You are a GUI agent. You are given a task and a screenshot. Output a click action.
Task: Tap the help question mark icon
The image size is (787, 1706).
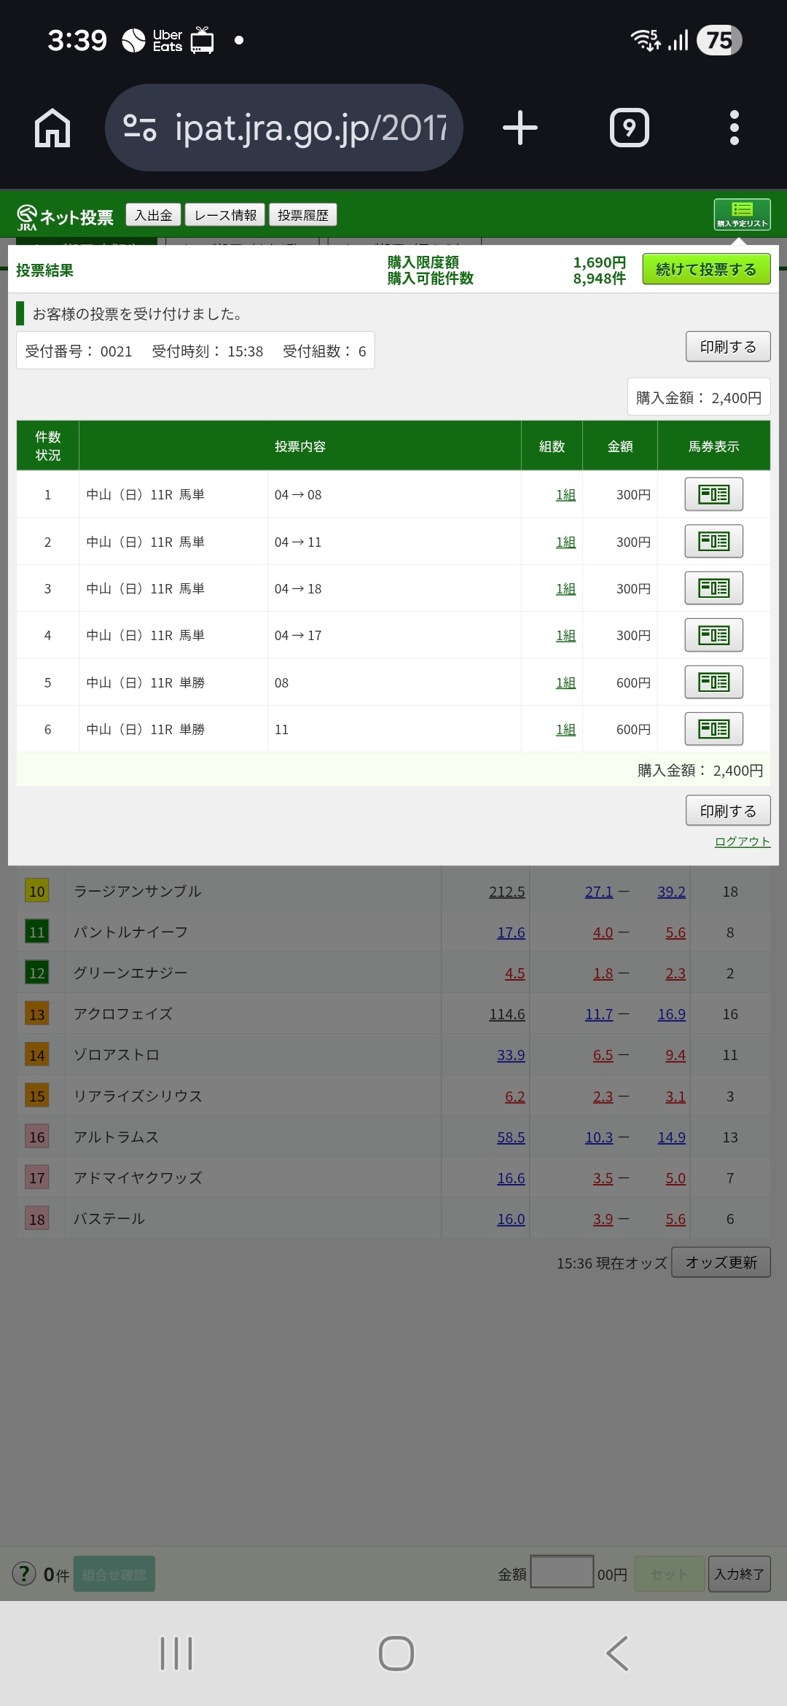pos(24,1573)
